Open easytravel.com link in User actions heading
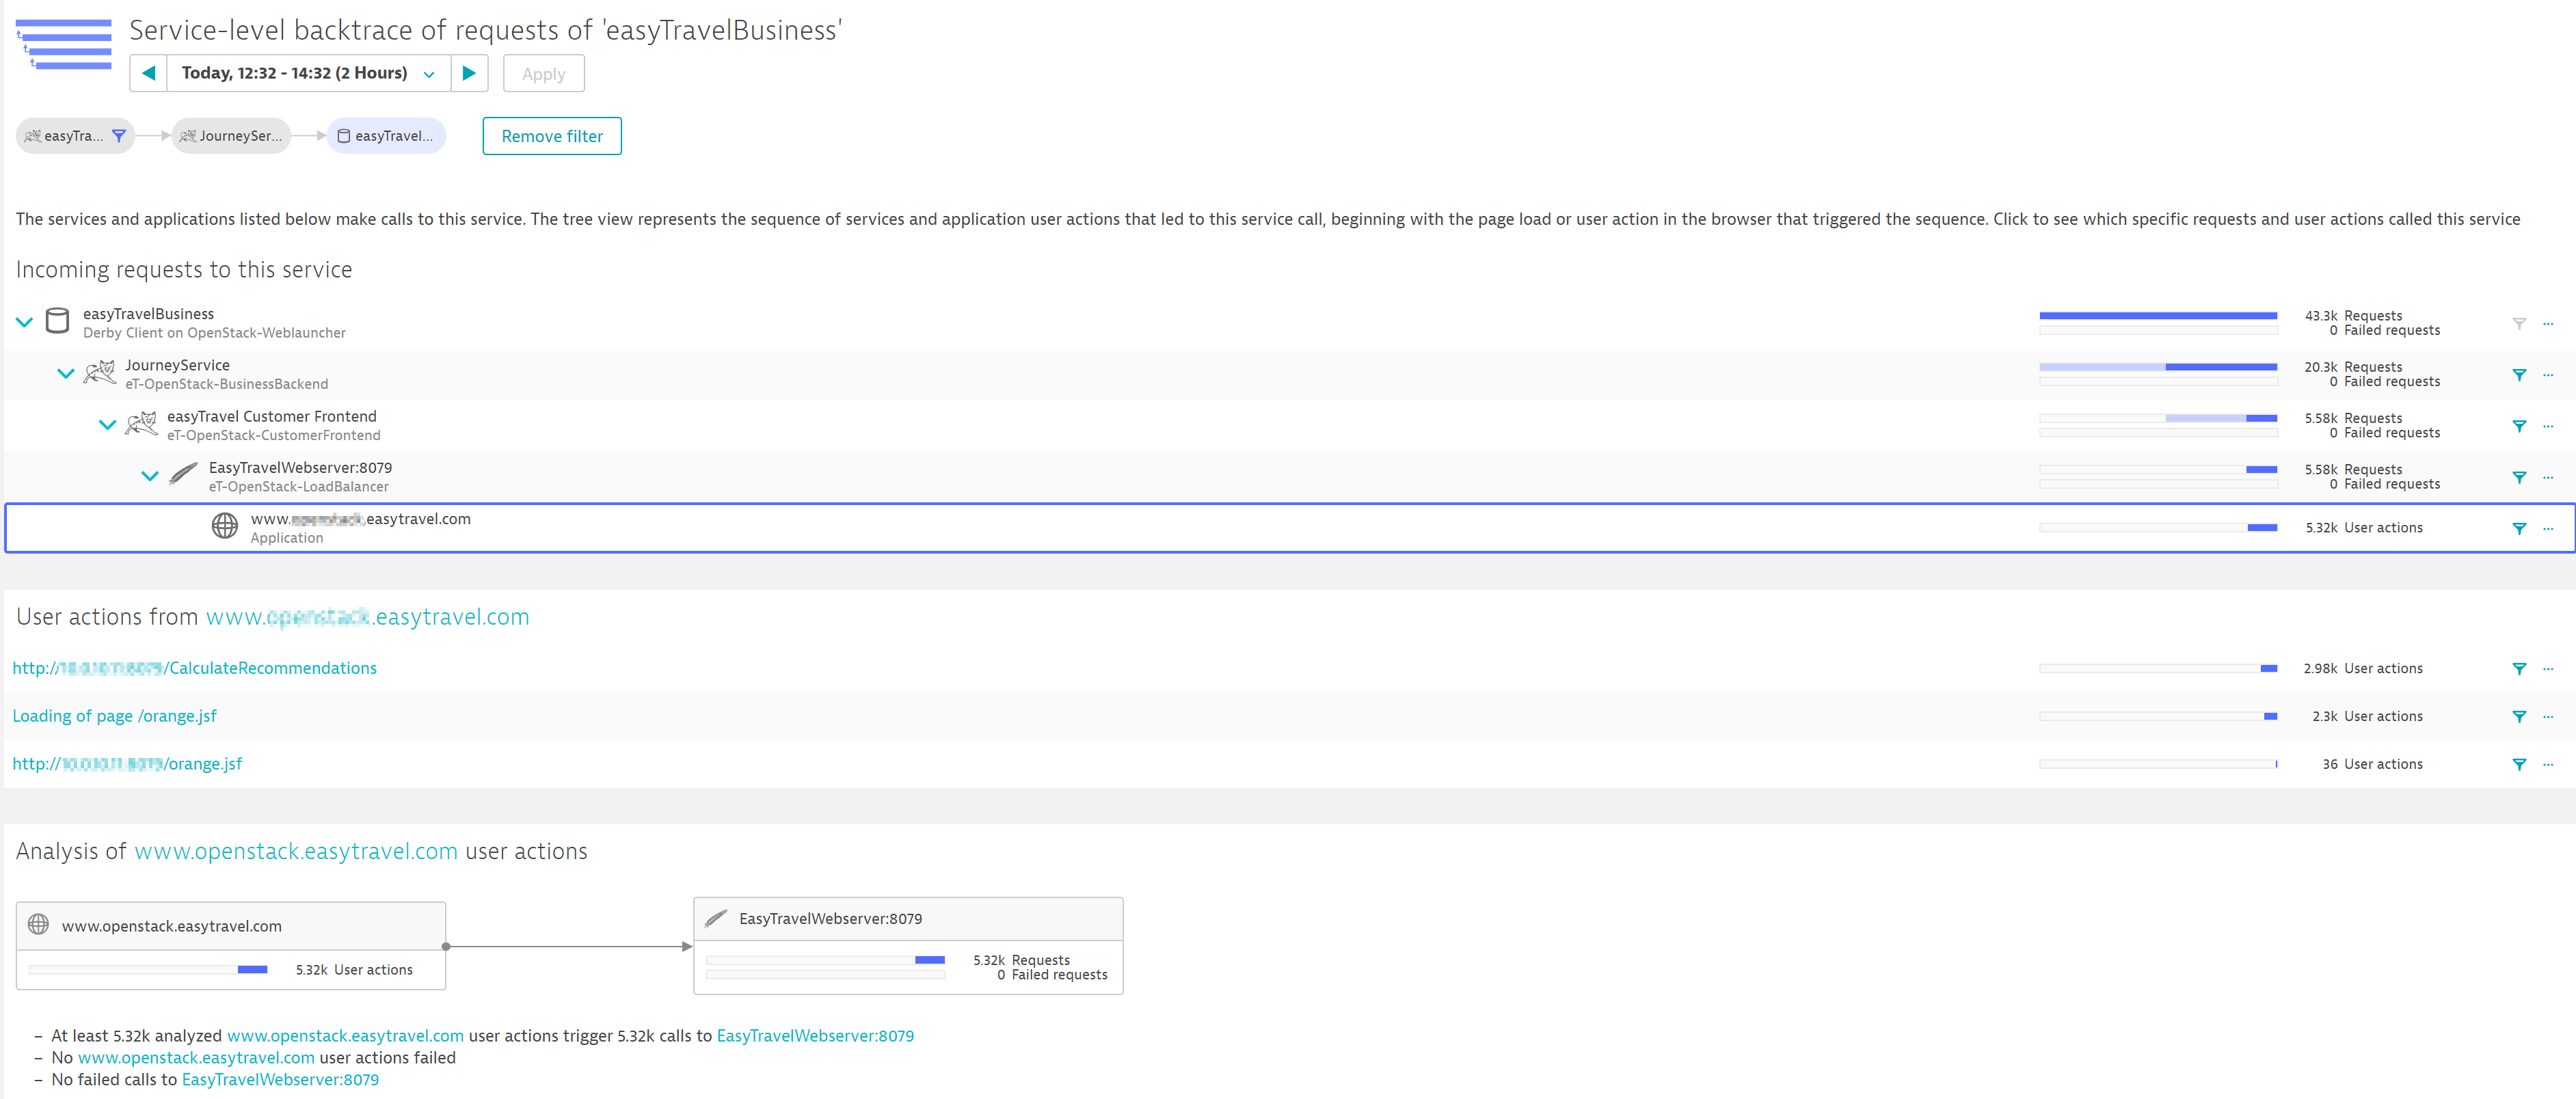 [367, 617]
